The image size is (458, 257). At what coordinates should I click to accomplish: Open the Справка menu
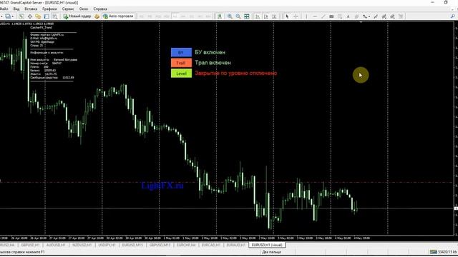pyautogui.click(x=100, y=9)
